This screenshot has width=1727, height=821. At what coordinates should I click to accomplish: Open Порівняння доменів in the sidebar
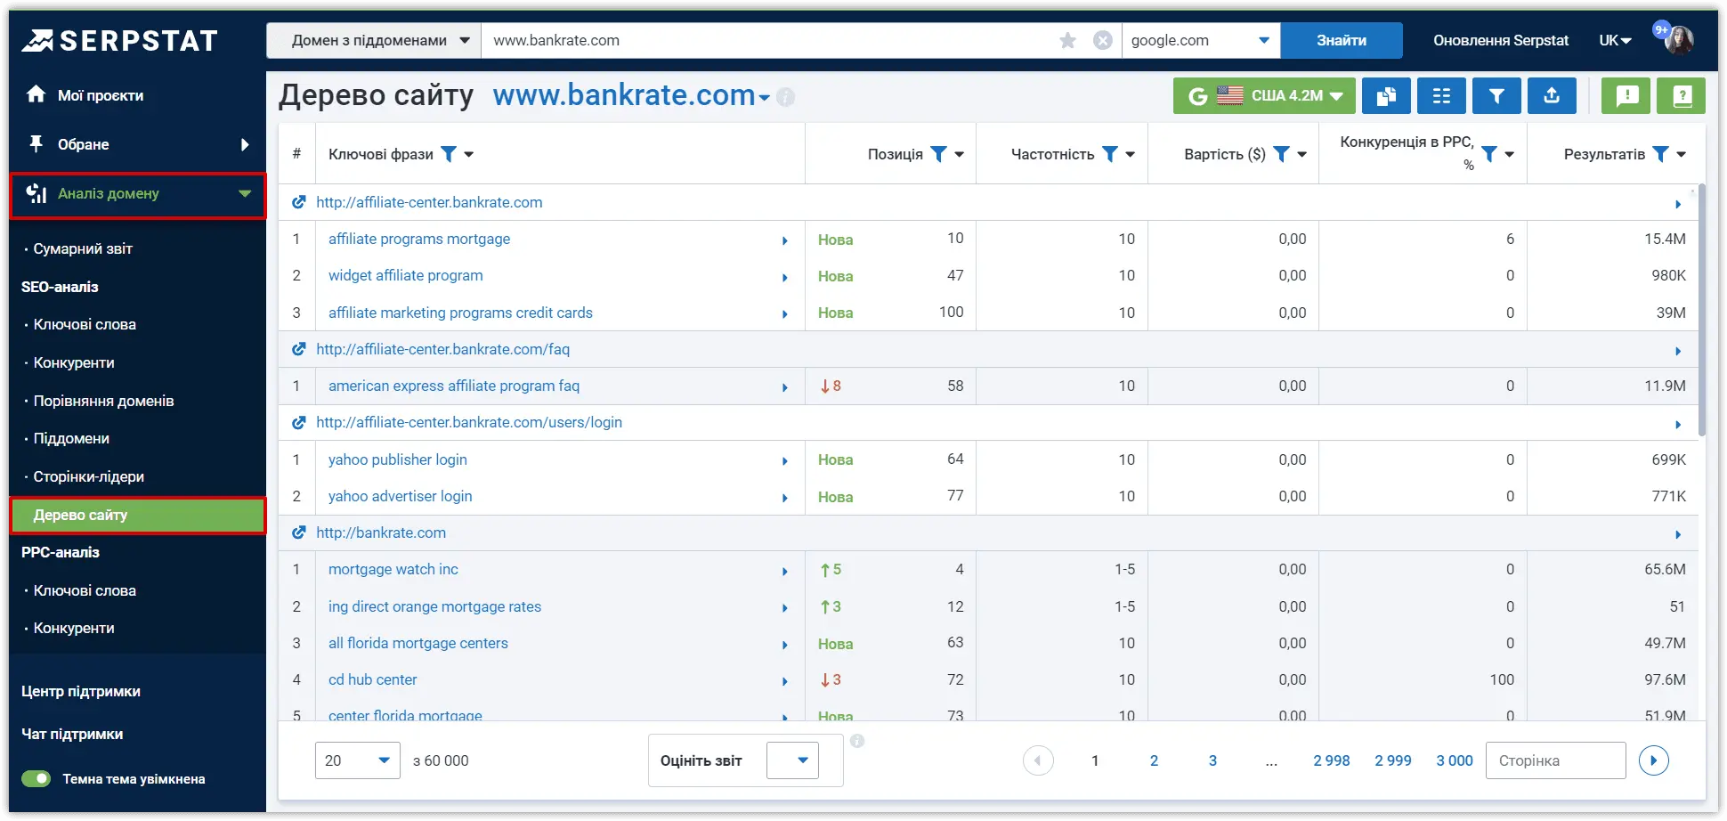point(103,401)
